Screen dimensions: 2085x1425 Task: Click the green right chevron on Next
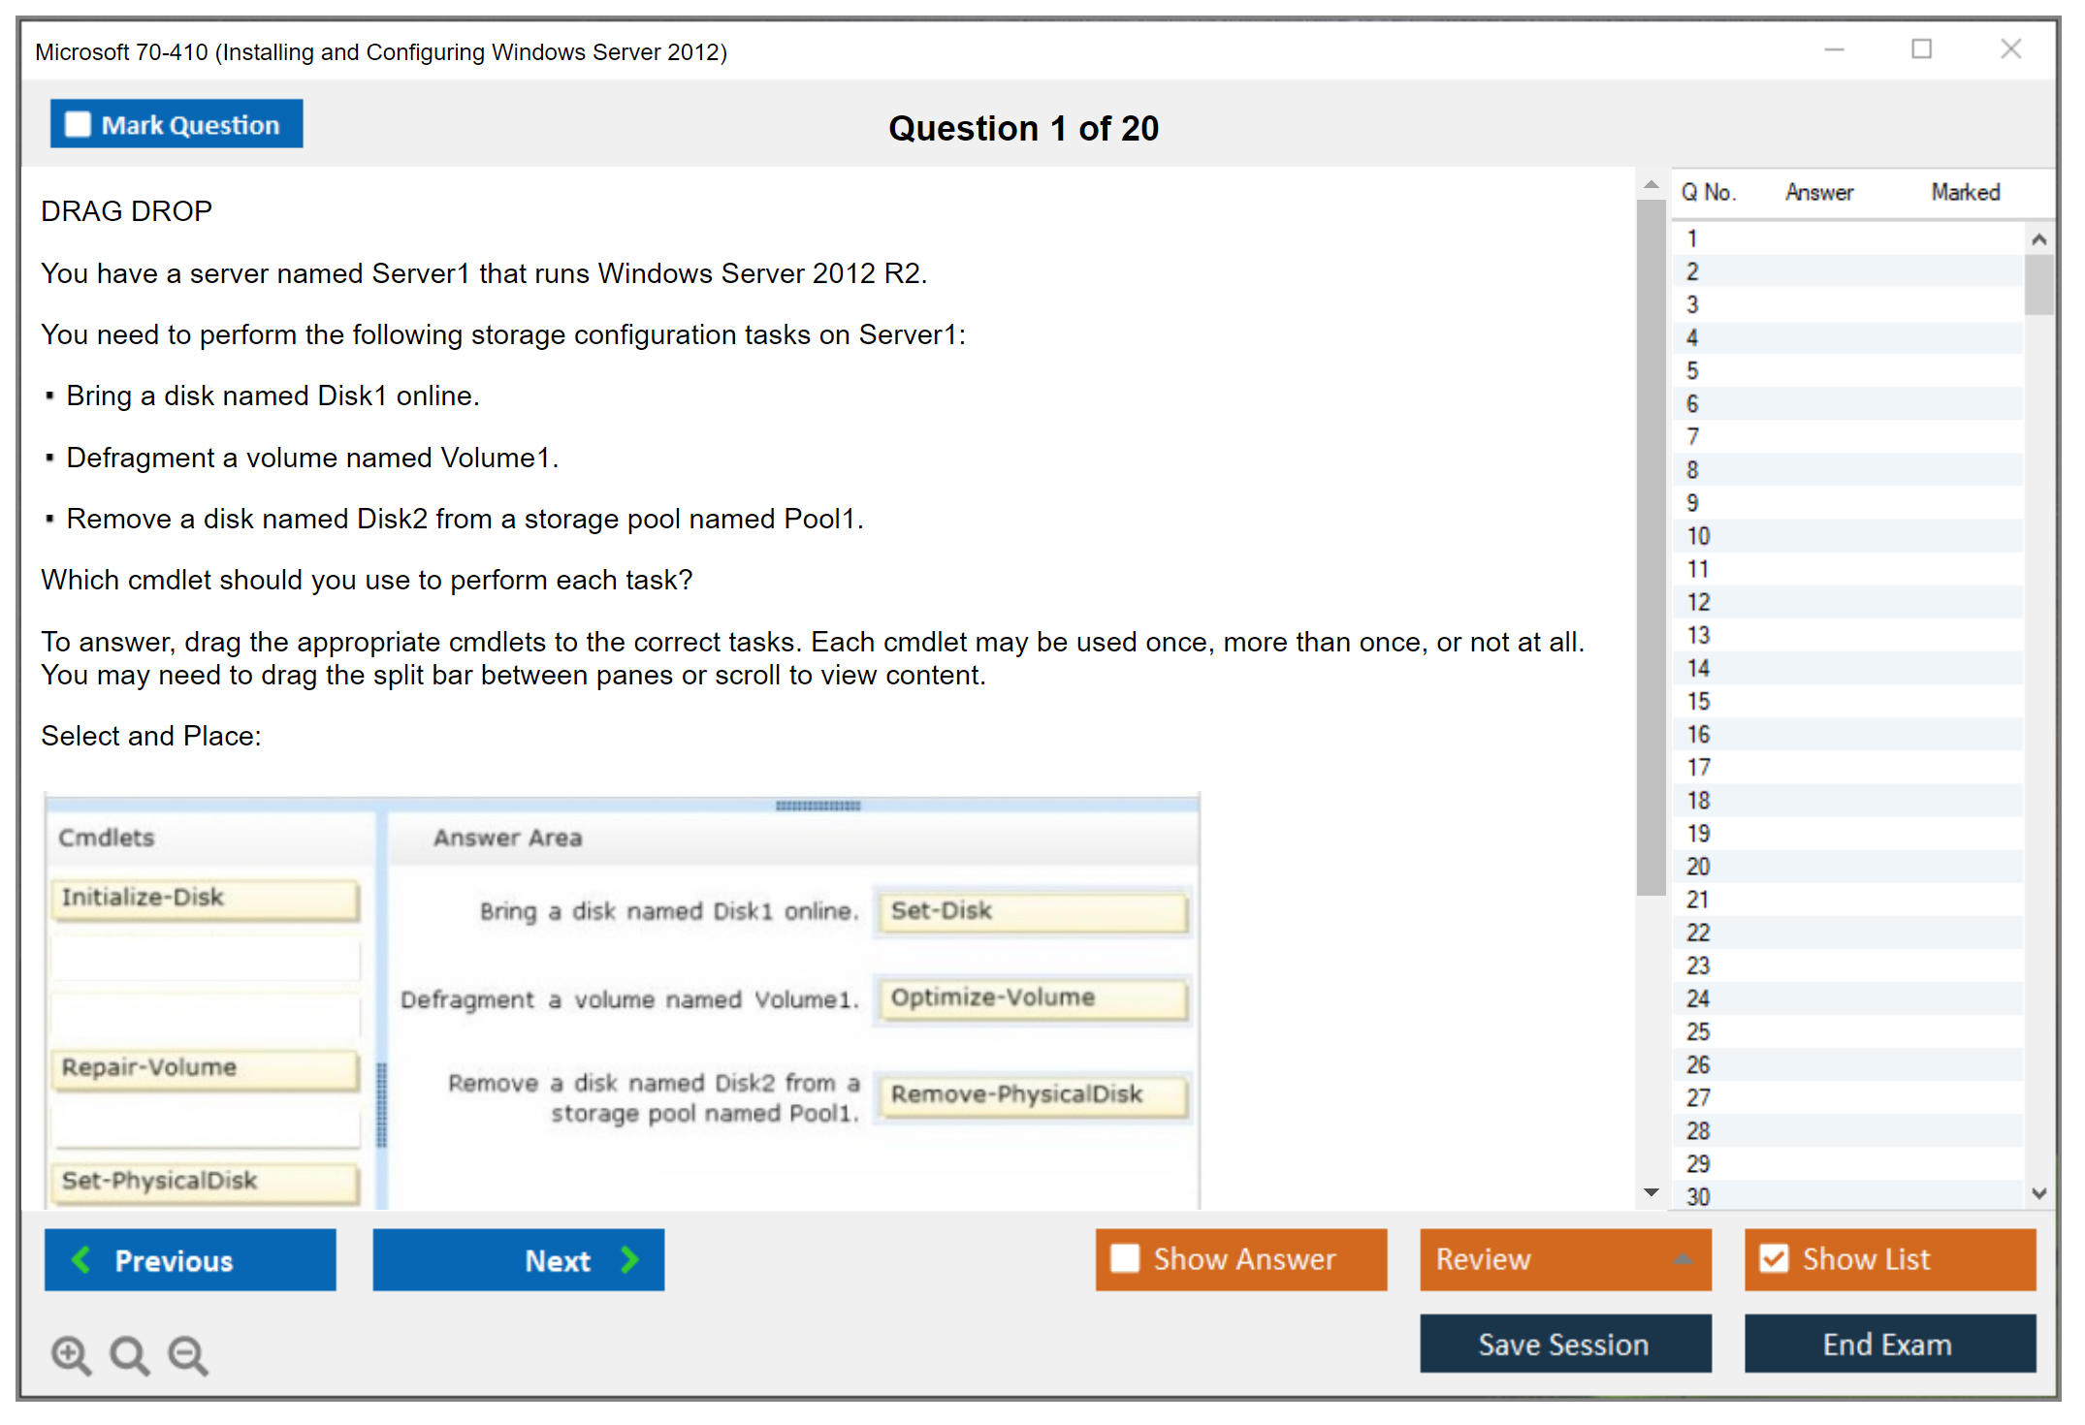point(630,1259)
